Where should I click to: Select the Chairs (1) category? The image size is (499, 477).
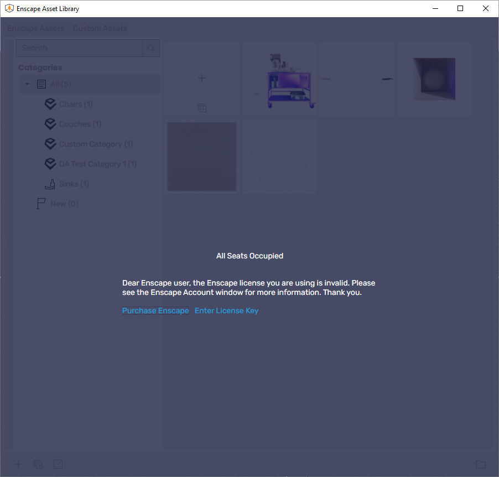point(75,104)
